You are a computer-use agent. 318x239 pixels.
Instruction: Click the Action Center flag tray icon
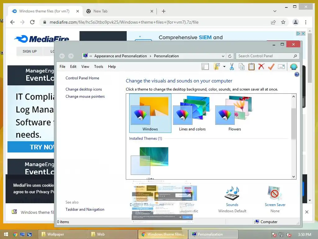pos(274,235)
